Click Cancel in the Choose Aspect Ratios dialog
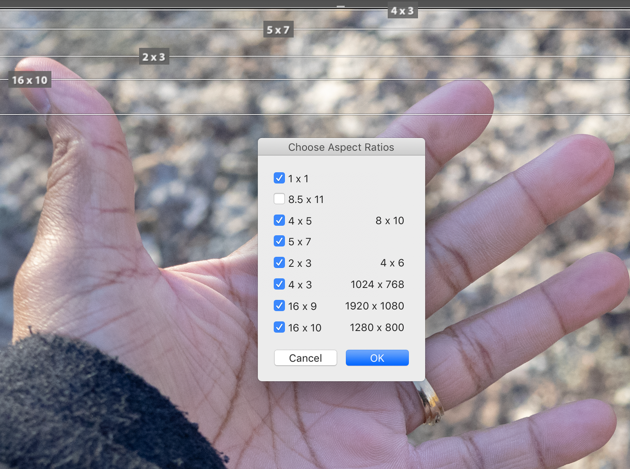630x469 pixels. [305, 358]
